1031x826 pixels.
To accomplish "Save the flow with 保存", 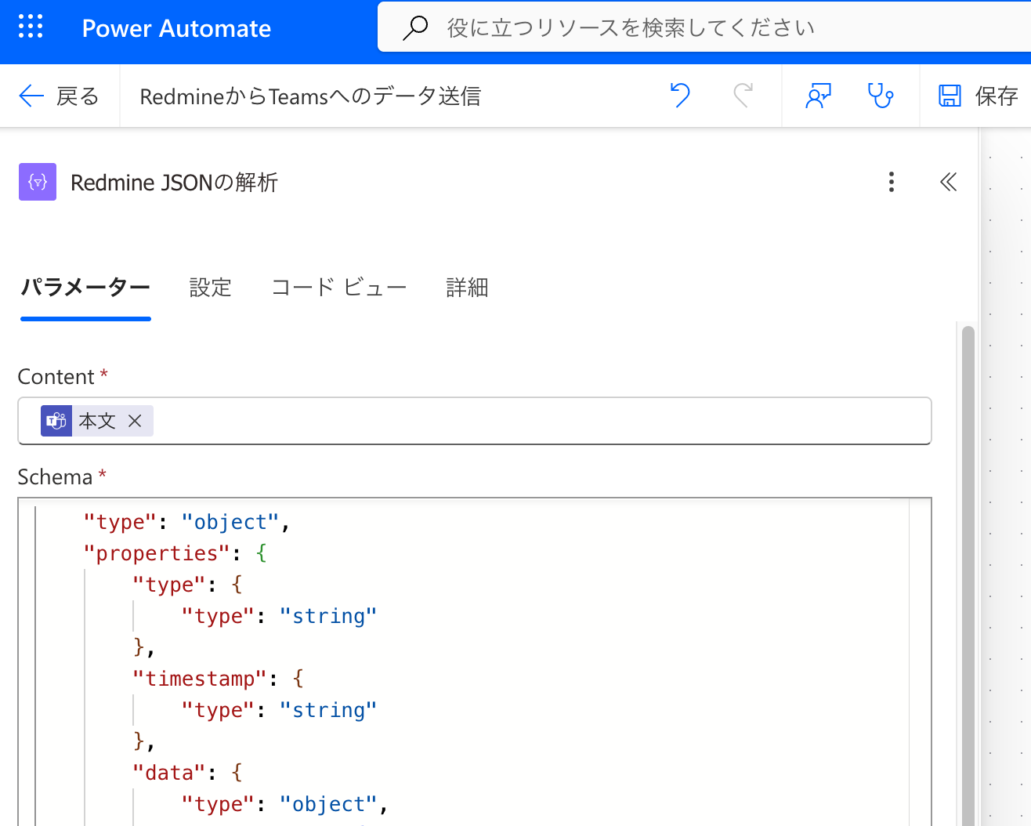I will coord(978,96).
